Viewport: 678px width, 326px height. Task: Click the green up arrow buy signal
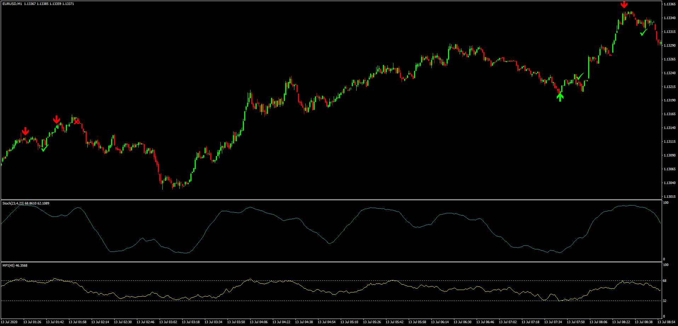pyautogui.click(x=560, y=97)
